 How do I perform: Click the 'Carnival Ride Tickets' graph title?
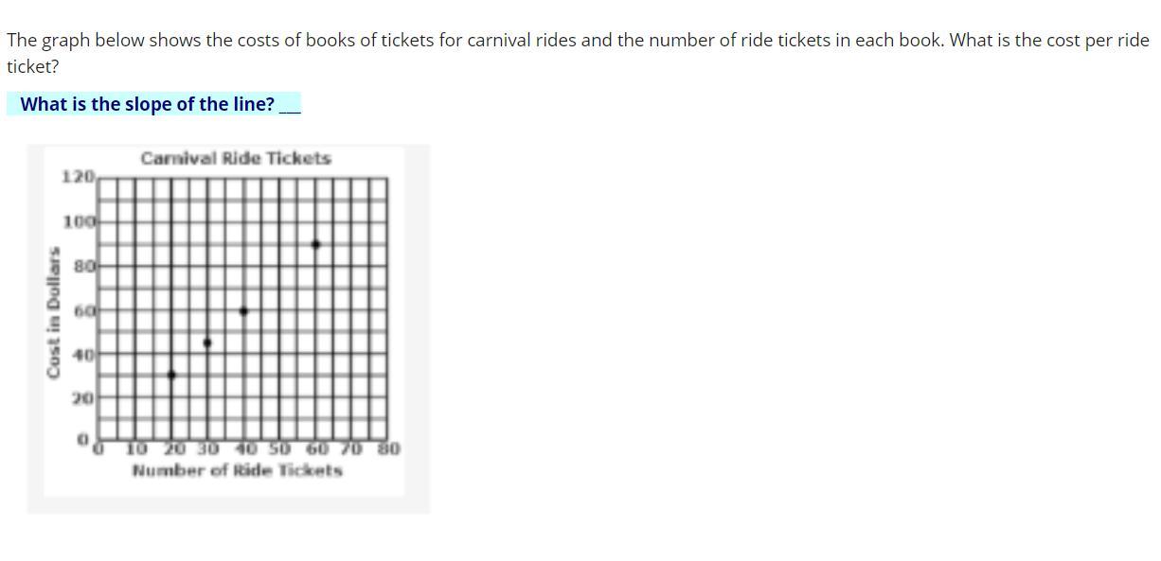[x=236, y=158]
